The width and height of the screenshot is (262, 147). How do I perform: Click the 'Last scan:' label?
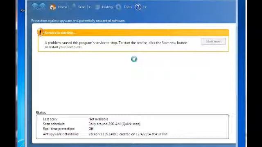pyautogui.click(x=50, y=119)
